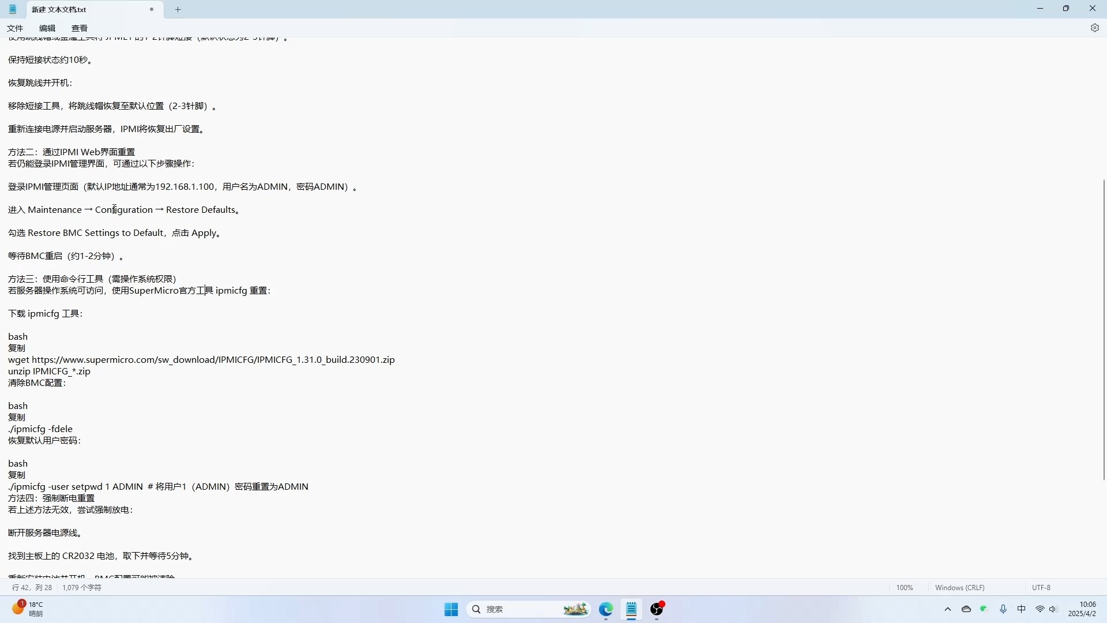1107x623 pixels.
Task: Open weather widget showing 18°C
Action: 28,609
